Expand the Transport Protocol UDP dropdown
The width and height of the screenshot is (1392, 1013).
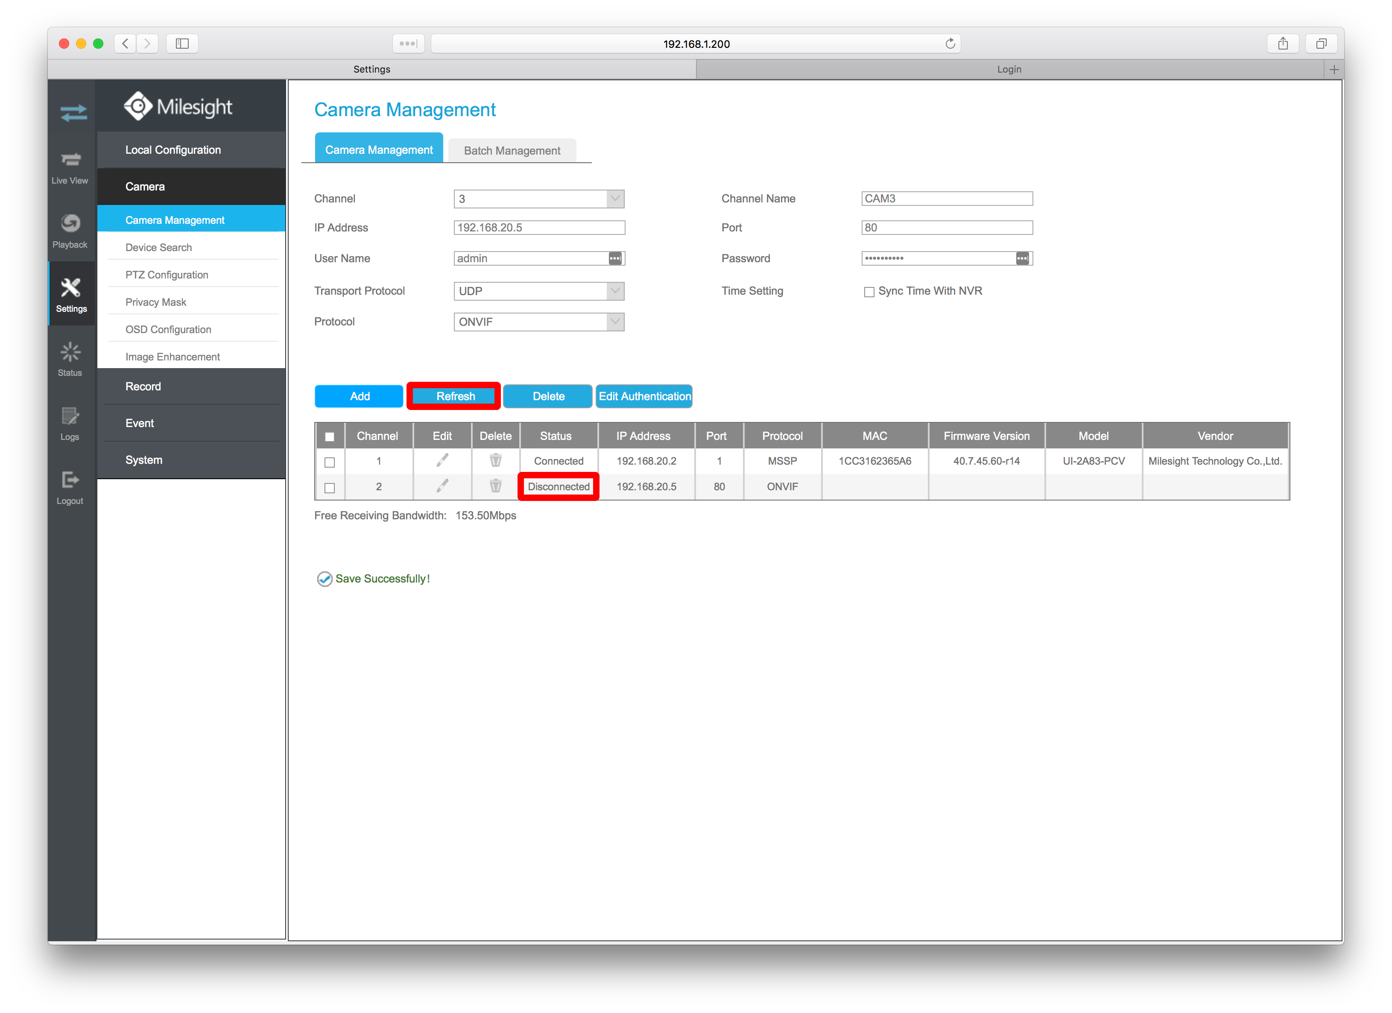615,291
